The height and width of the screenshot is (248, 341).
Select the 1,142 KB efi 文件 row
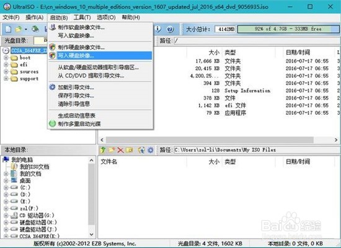219,105
